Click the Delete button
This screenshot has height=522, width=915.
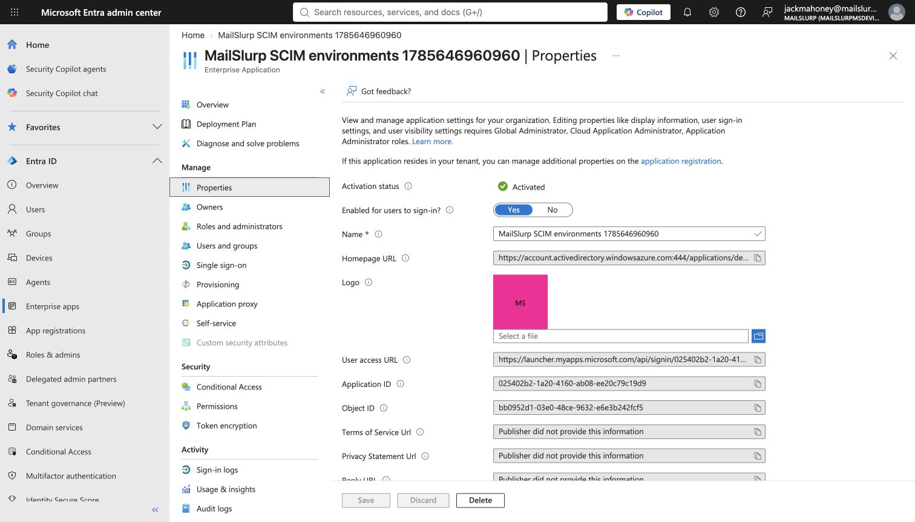[x=480, y=500]
